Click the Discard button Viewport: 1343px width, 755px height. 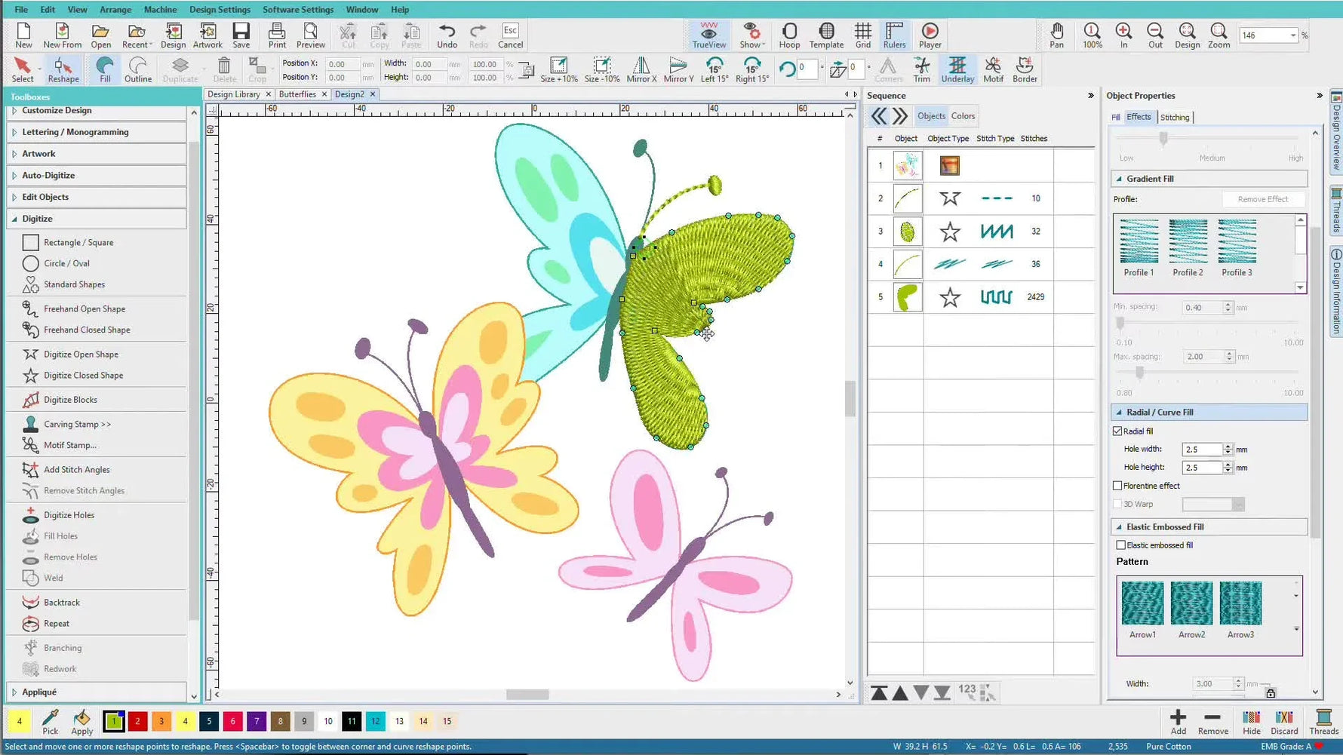tap(1284, 722)
